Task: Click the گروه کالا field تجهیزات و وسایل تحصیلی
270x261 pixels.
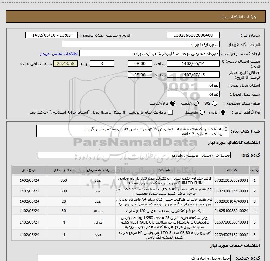Action: (x=134, y=155)
